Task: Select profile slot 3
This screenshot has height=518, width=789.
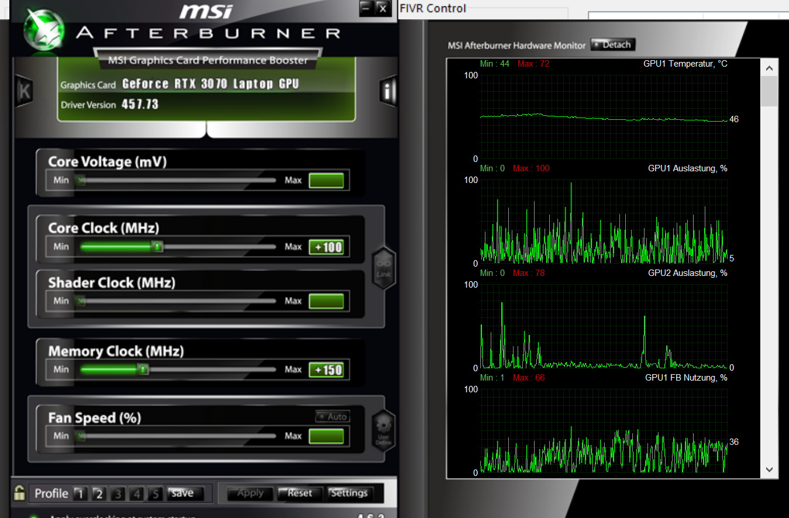Action: pos(118,494)
